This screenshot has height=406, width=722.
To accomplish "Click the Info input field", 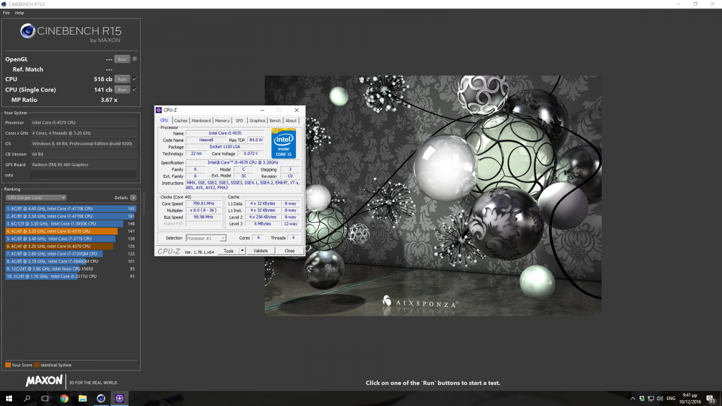I will click(x=84, y=175).
